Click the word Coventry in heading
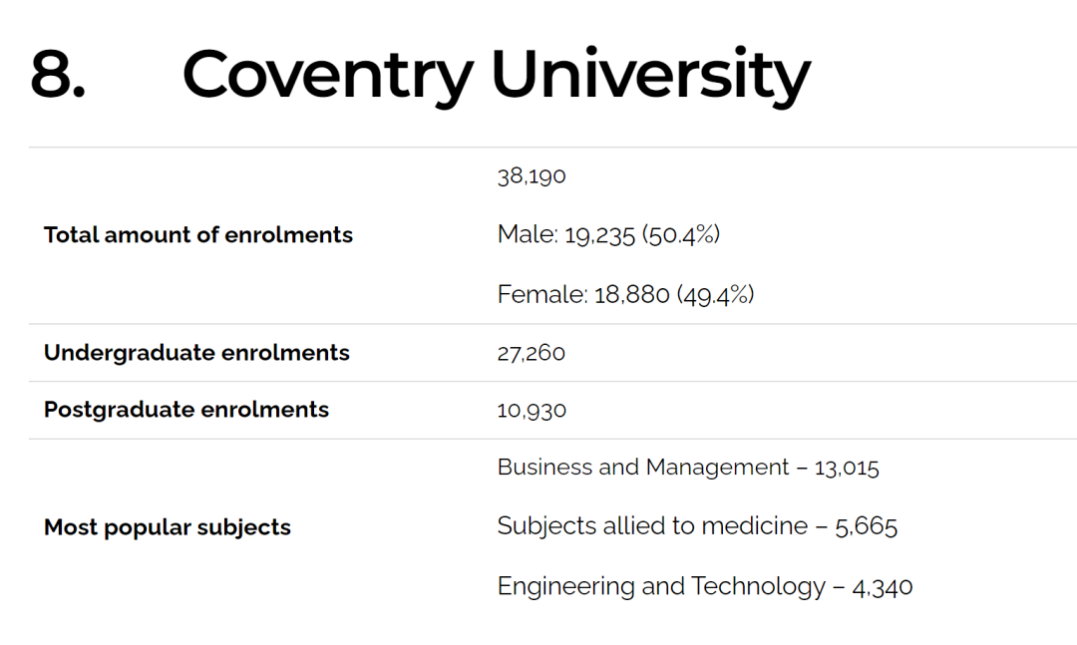The height and width of the screenshot is (645, 1077). [328, 76]
